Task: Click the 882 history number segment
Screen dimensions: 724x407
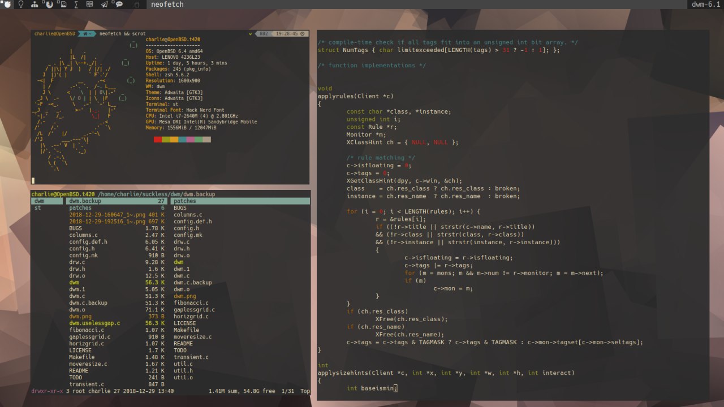Action: click(264, 34)
